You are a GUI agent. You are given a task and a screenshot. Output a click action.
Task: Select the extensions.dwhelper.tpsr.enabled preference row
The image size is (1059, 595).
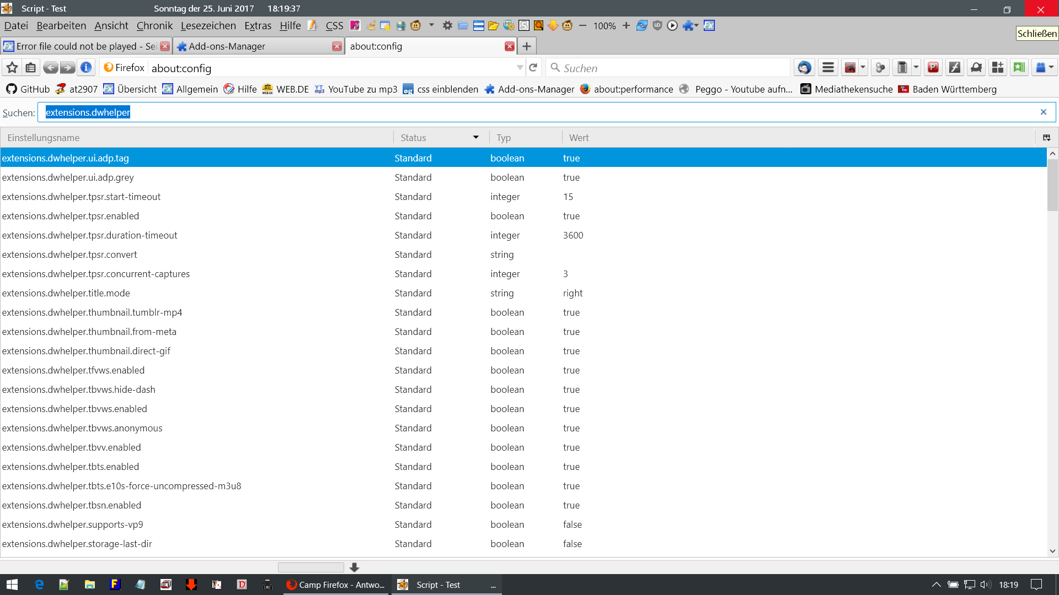(71, 216)
